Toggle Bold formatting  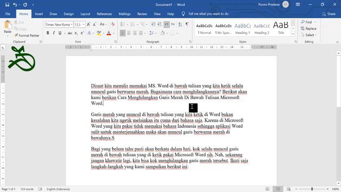(x=47, y=33)
